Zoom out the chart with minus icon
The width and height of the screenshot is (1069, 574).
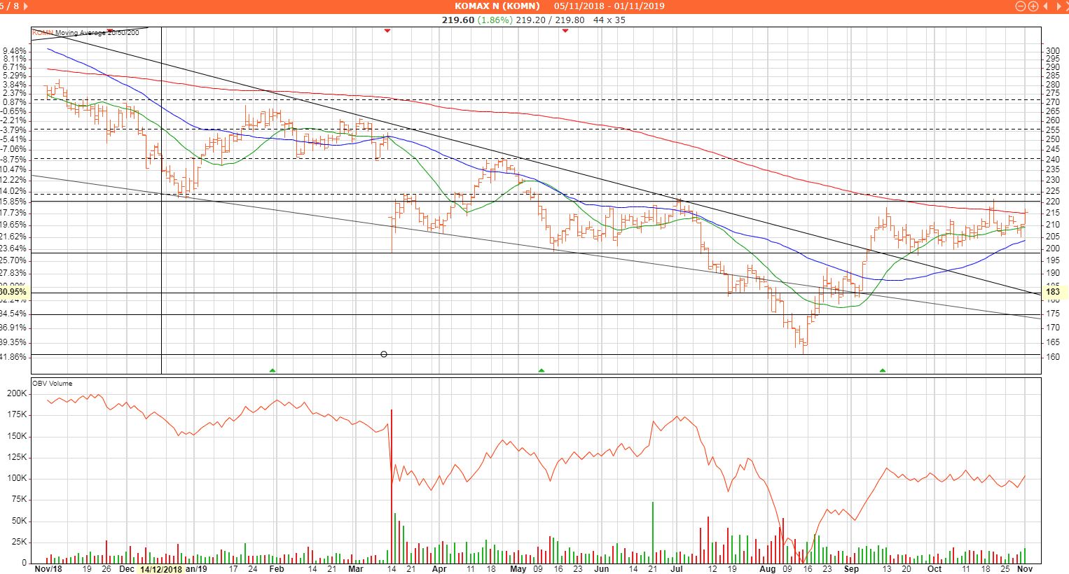[x=1021, y=6]
